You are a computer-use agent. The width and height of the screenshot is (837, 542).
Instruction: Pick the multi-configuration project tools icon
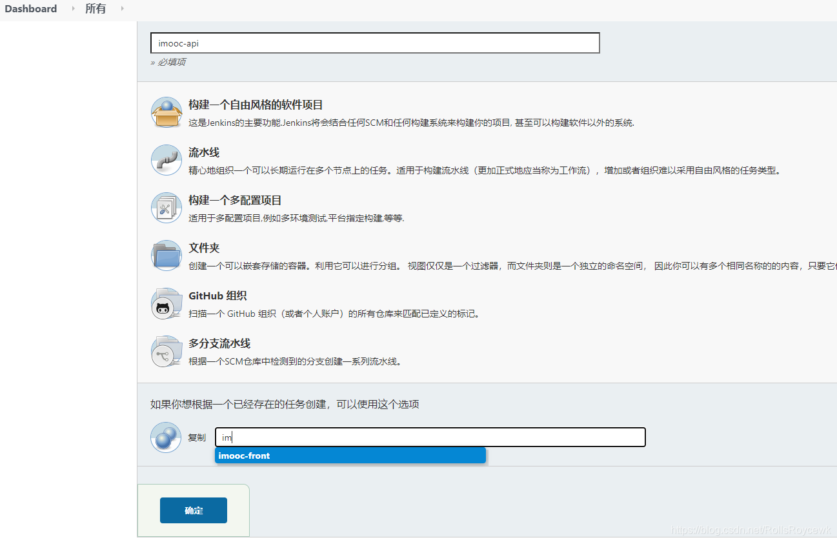166,208
